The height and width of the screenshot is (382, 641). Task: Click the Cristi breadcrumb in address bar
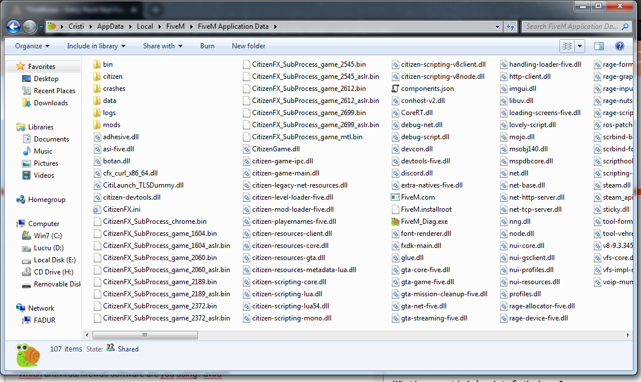click(76, 26)
